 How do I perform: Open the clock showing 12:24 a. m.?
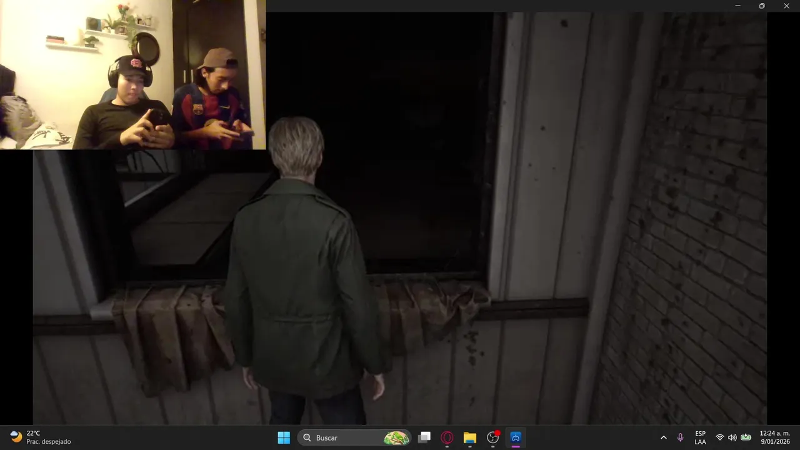pos(774,437)
